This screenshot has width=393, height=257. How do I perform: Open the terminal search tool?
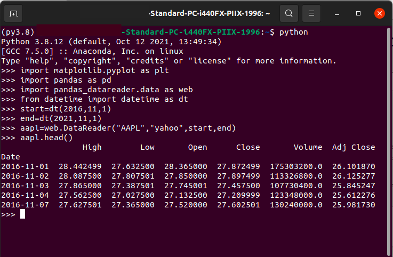[x=288, y=13]
